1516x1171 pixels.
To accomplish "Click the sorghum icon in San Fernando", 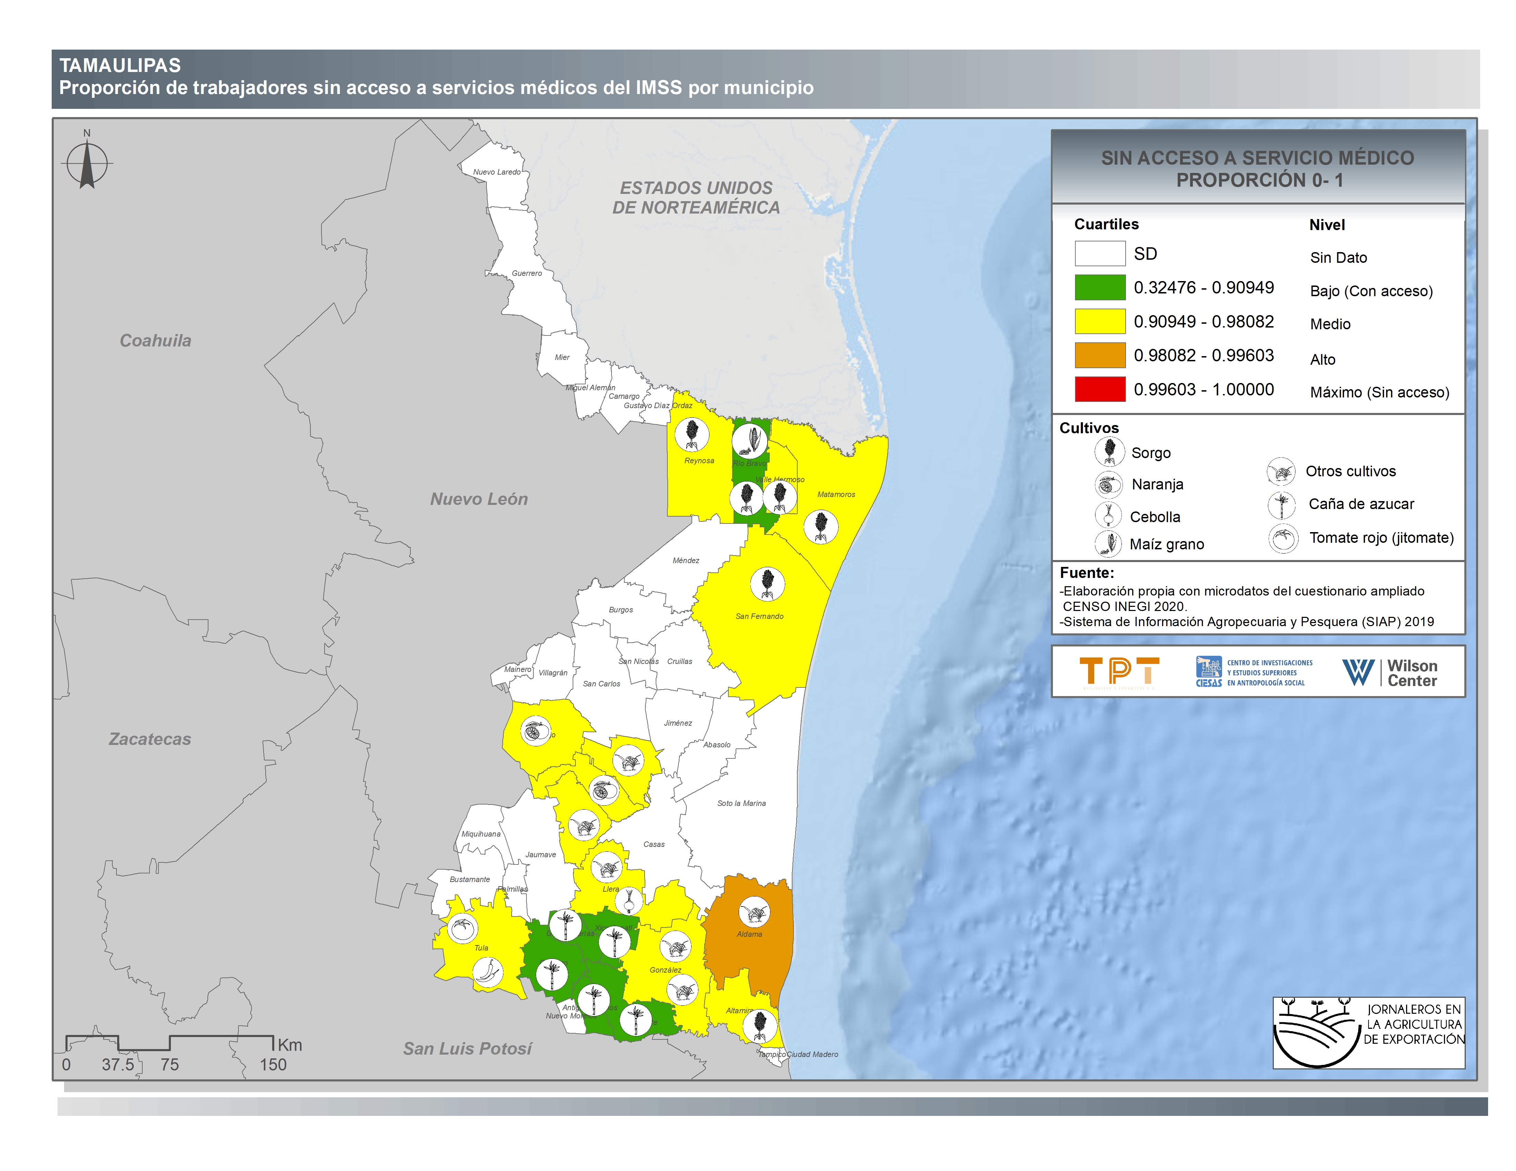I will (x=767, y=583).
